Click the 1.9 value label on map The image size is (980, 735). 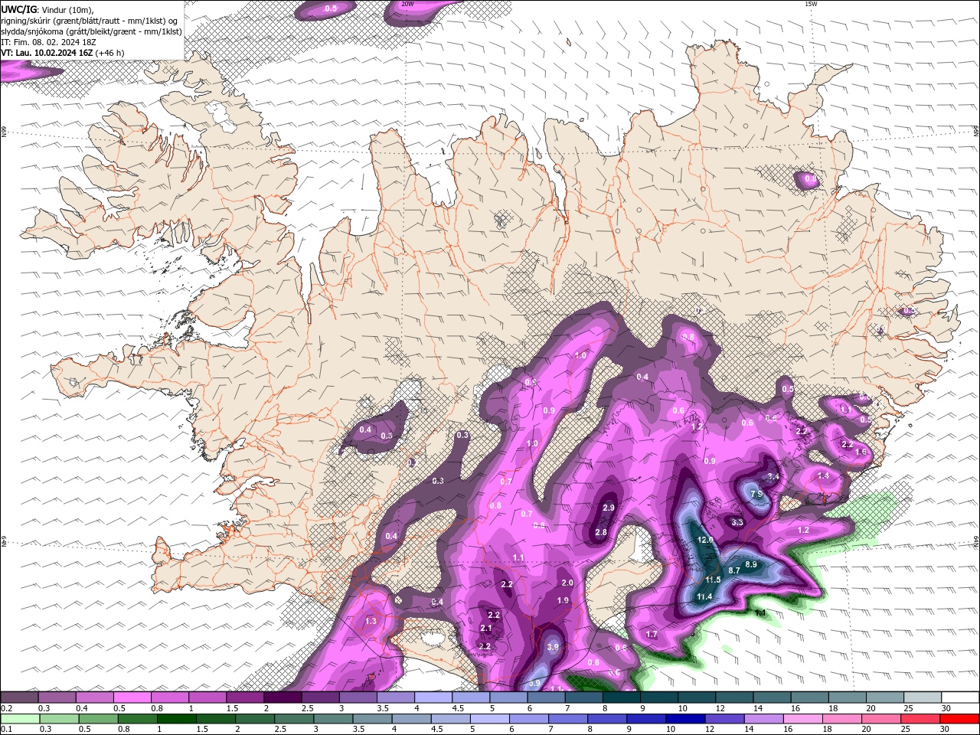point(563,600)
